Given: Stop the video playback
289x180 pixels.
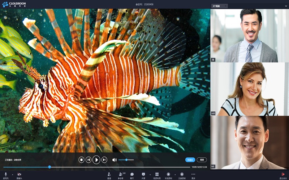Looking at the screenshot, I should 82,160.
